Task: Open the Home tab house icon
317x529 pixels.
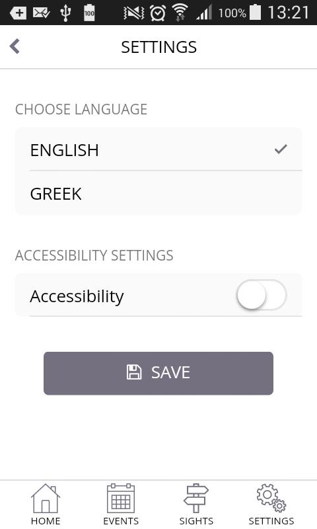Action: pyautogui.click(x=45, y=499)
